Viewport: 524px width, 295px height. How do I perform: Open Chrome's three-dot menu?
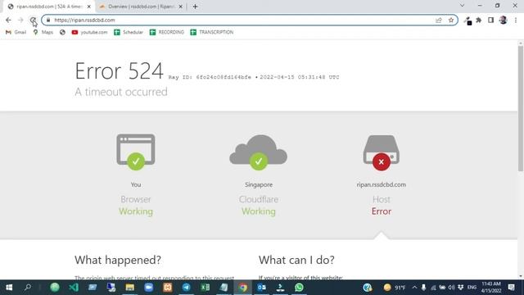(x=516, y=20)
